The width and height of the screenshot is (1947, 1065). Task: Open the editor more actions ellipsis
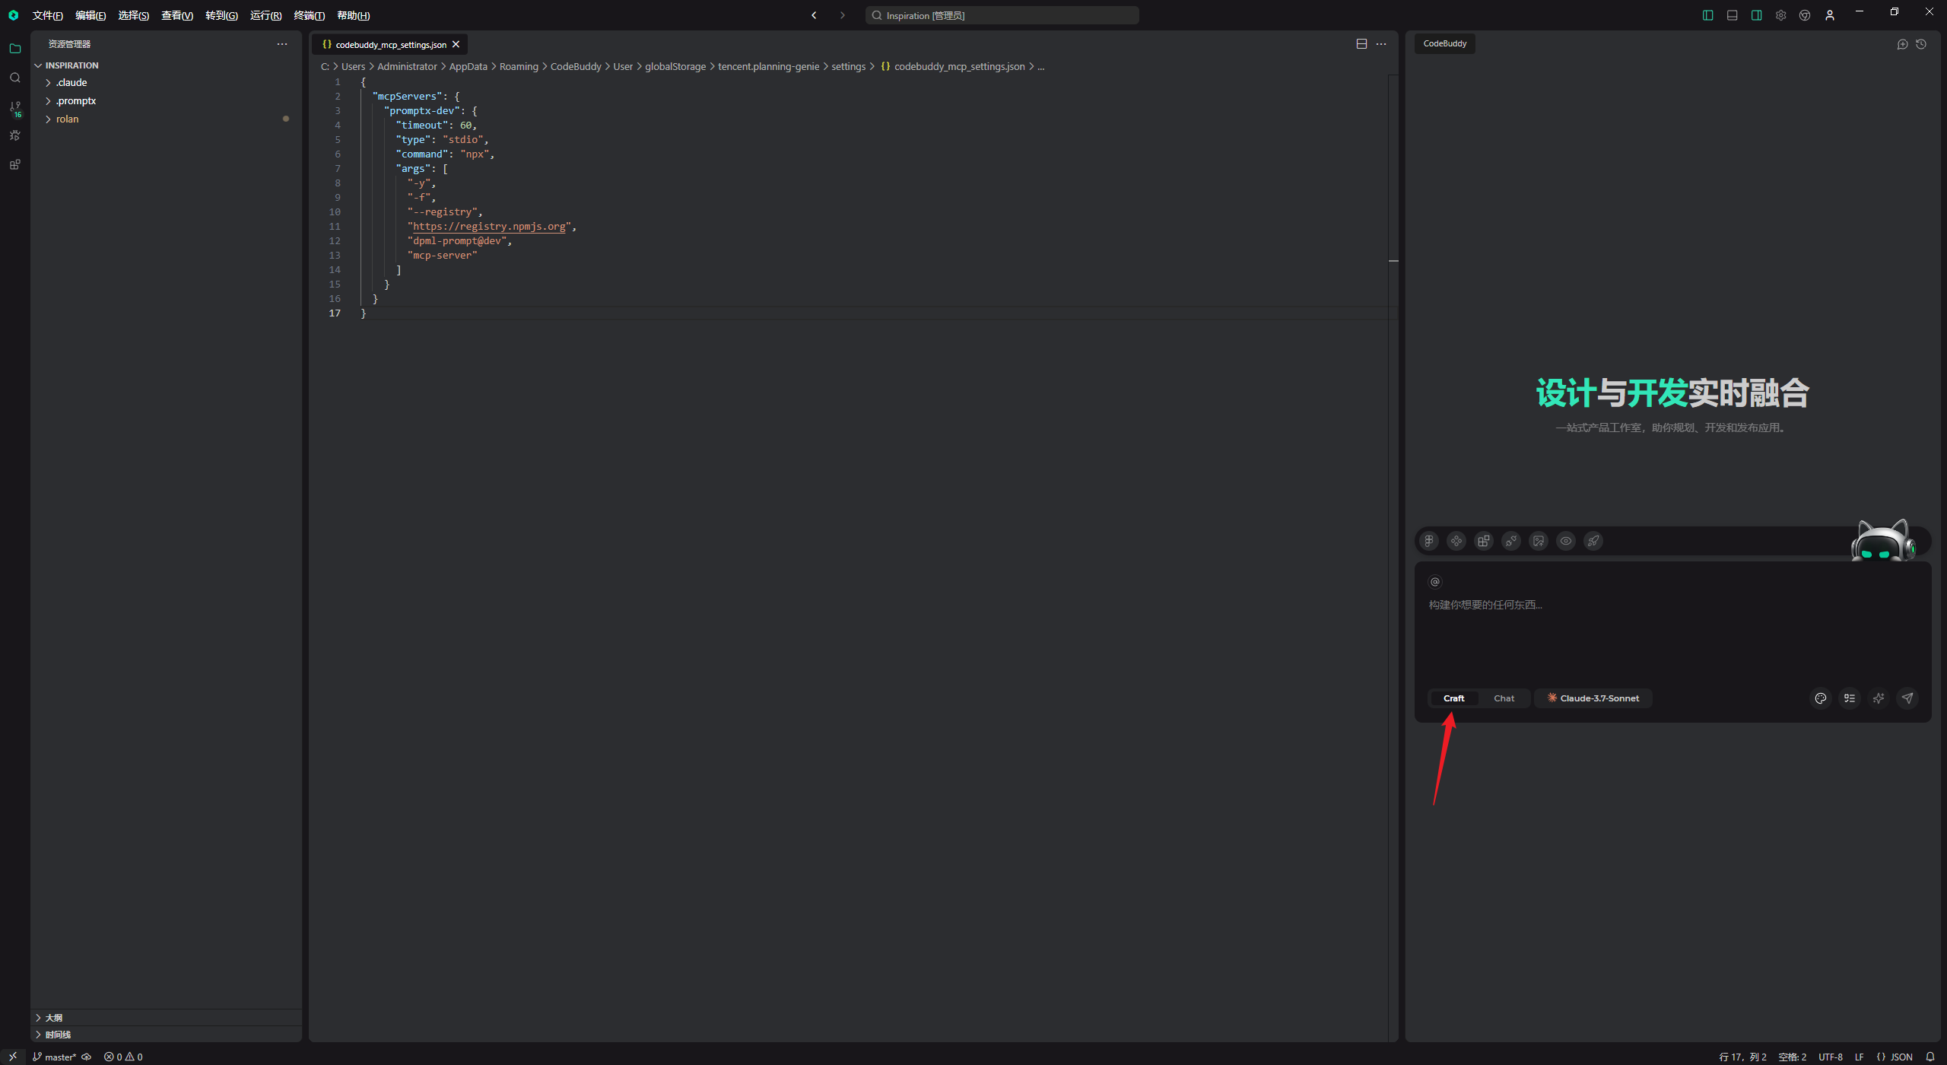1381,44
